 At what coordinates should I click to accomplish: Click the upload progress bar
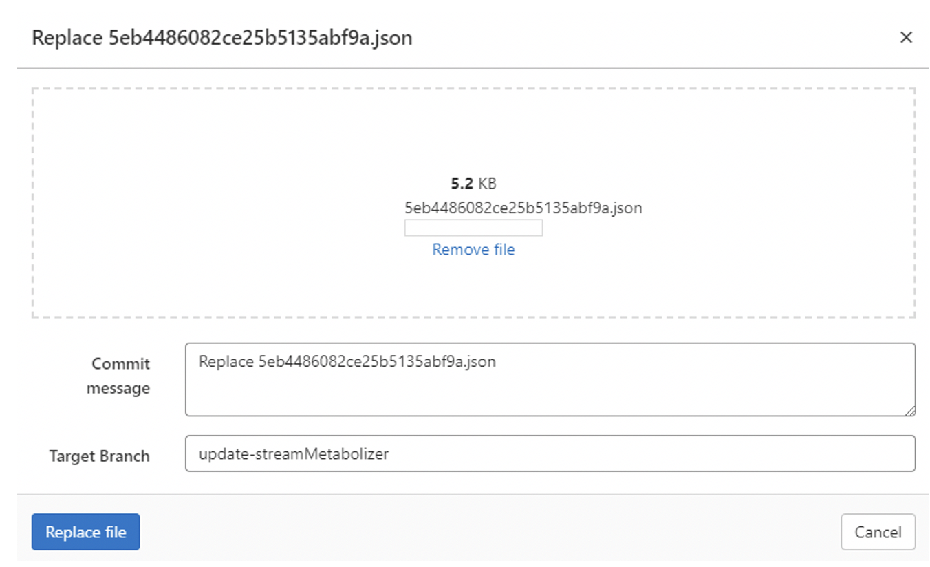(x=473, y=228)
